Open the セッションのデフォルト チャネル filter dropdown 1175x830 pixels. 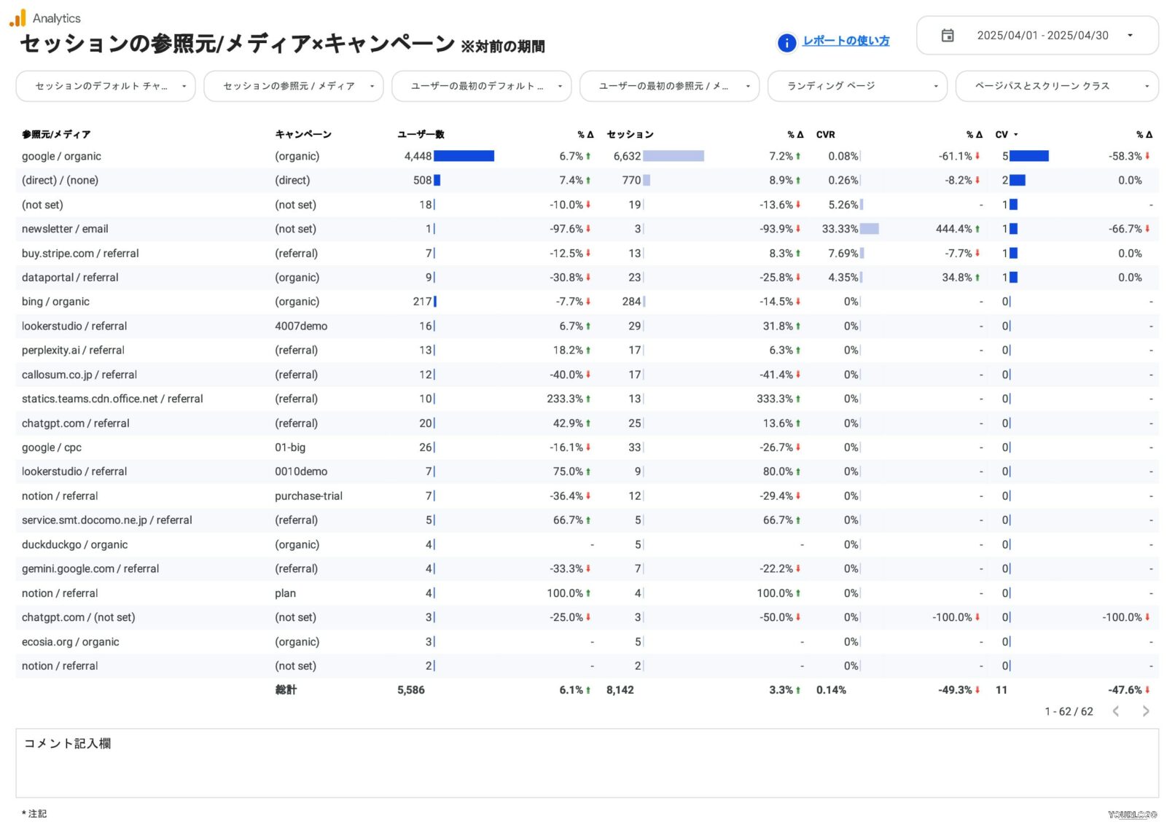[x=105, y=86]
